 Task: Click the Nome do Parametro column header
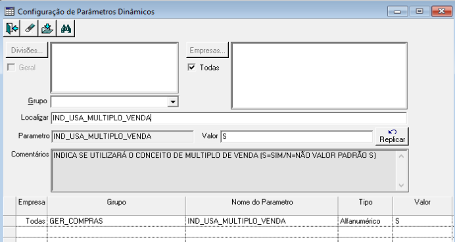point(262,206)
